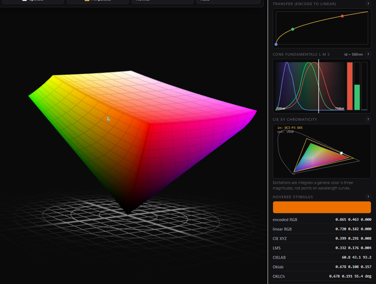376x284 pixels.
Task: Open help for CIE xy Chromaticity
Action: [x=368, y=119]
